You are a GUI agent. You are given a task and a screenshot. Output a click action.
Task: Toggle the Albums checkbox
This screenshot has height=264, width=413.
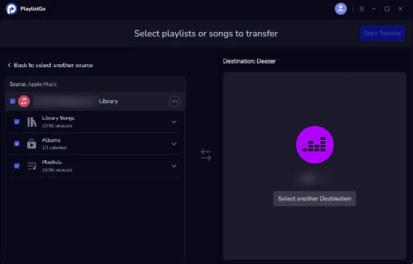click(x=17, y=144)
